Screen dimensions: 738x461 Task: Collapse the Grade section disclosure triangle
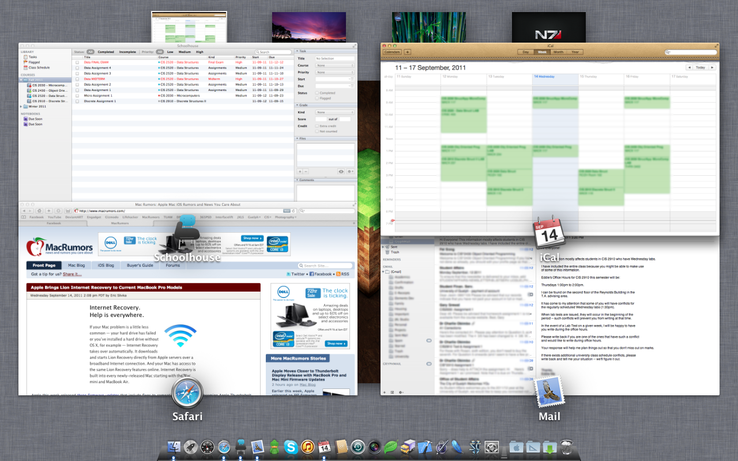[297, 105]
